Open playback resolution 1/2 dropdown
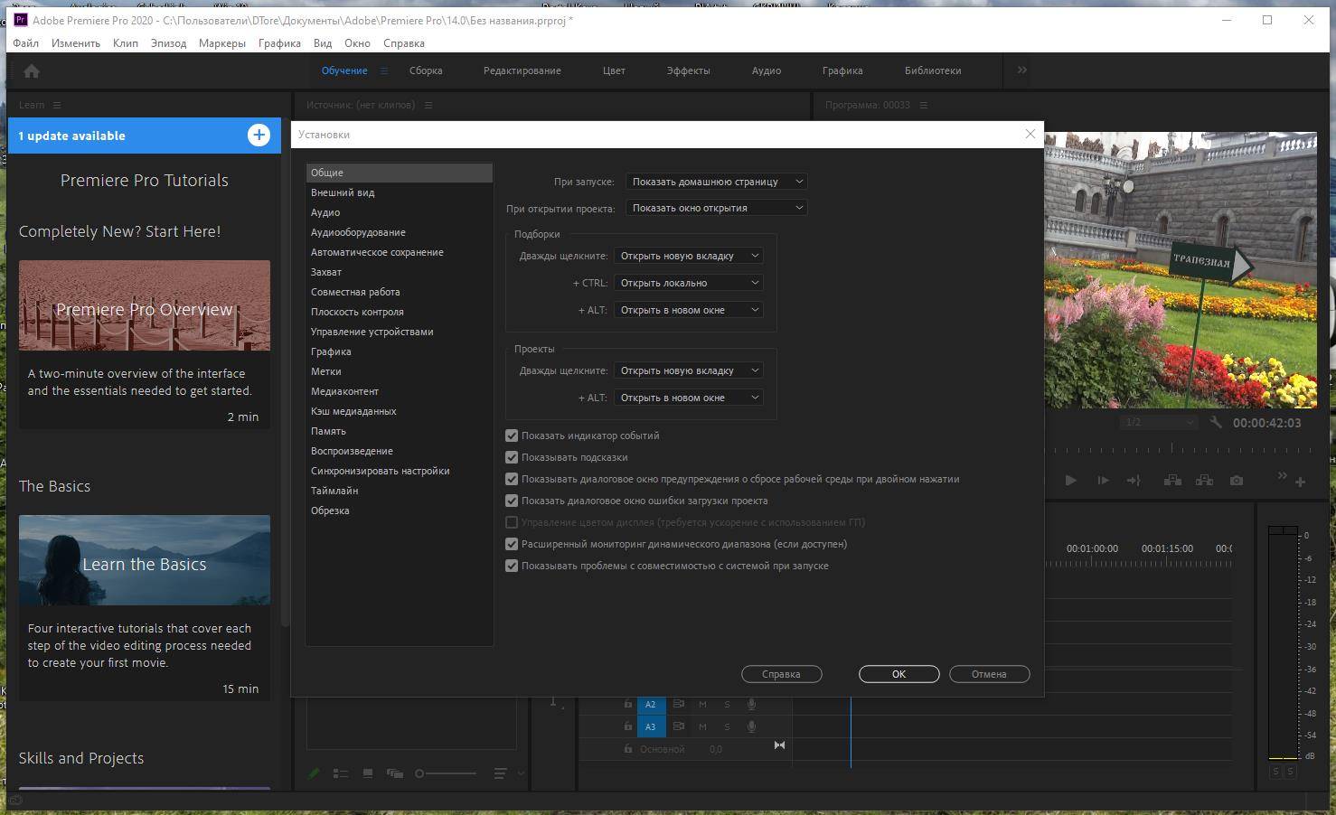Viewport: 1336px width, 815px height. click(1160, 422)
